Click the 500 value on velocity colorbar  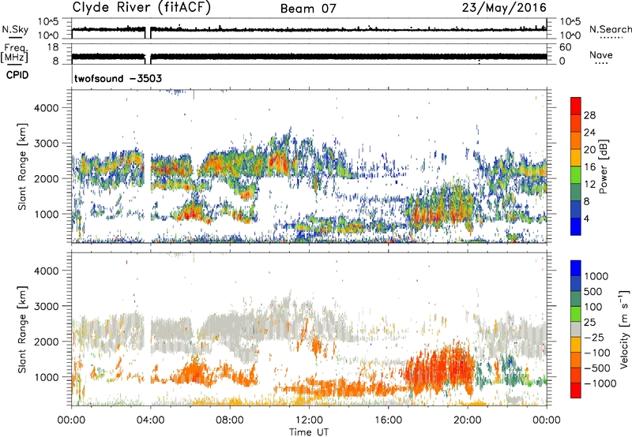pyautogui.click(x=593, y=291)
